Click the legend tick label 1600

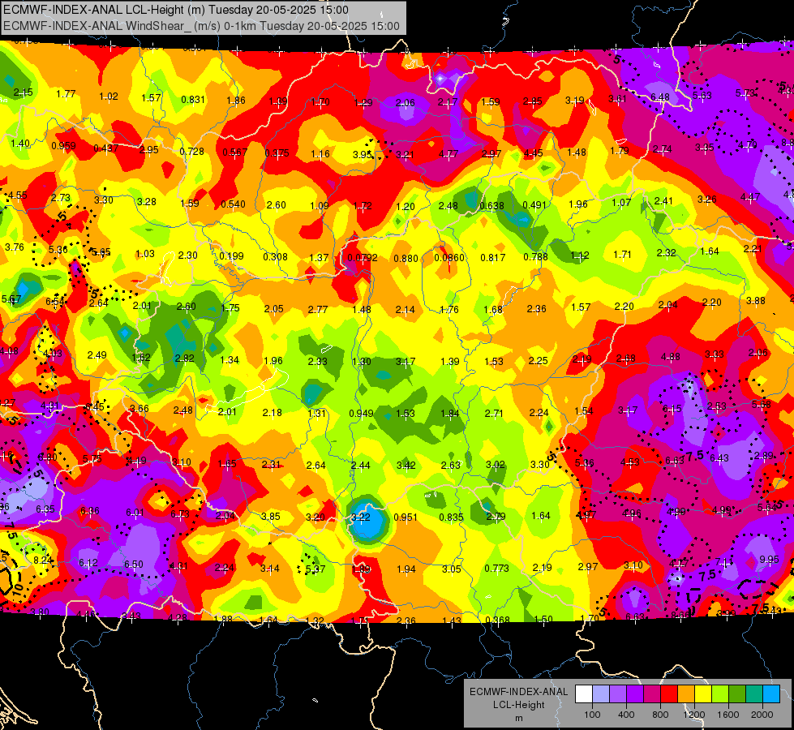(727, 715)
